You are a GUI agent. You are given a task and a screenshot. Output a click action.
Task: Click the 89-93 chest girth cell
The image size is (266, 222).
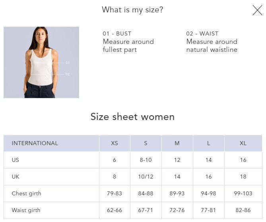tap(177, 193)
